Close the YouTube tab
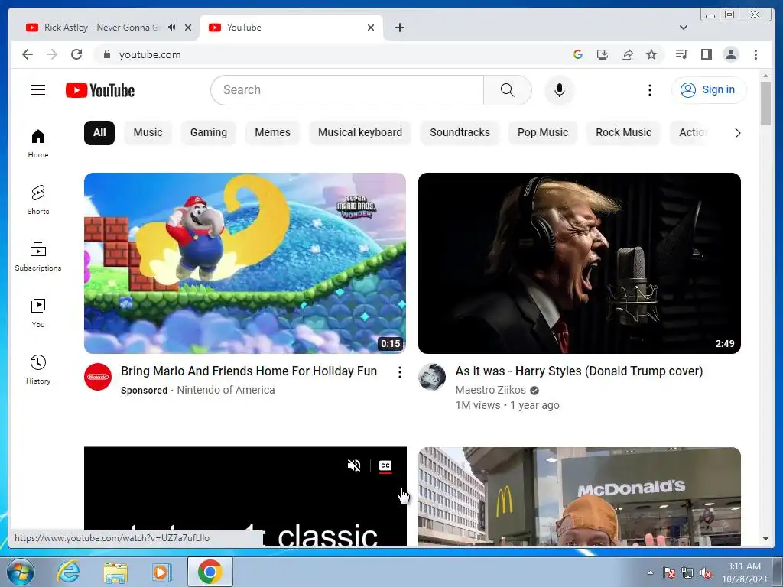 [371, 28]
